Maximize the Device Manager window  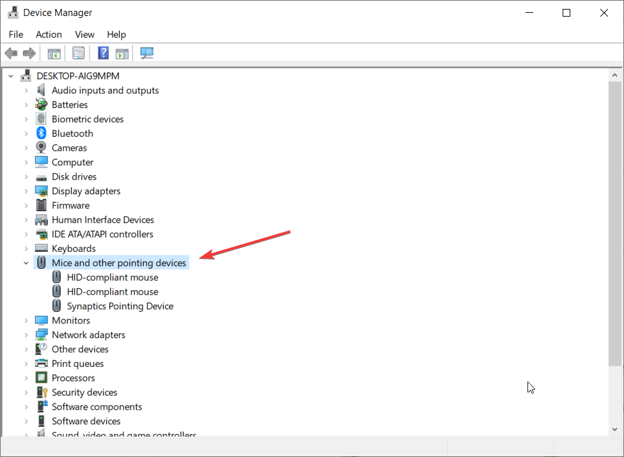(x=566, y=13)
